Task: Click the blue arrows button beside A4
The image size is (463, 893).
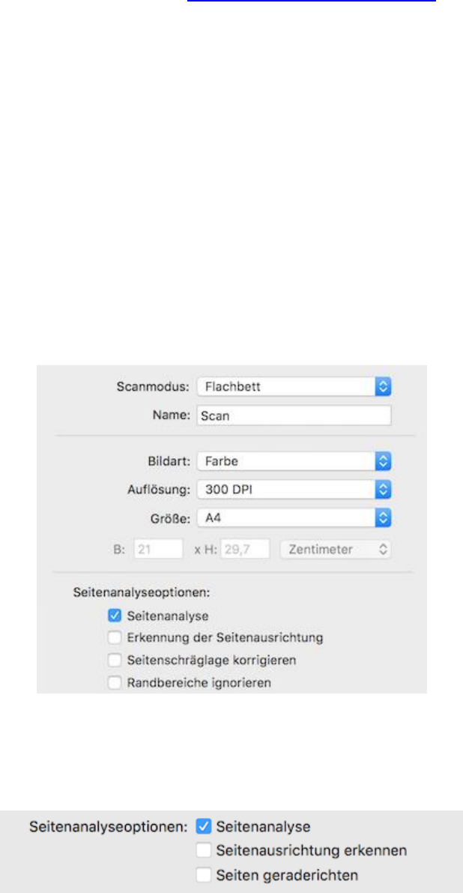Action: (384, 519)
